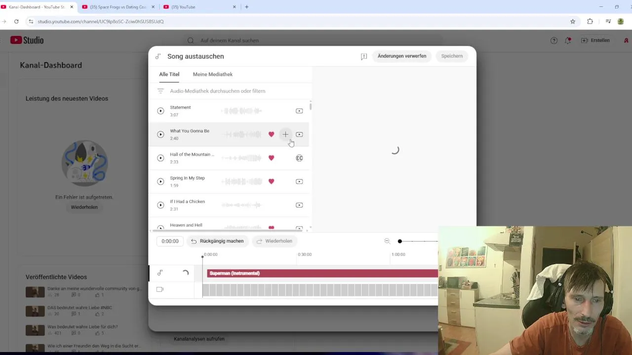Click the Speichern button
The height and width of the screenshot is (355, 632).
click(452, 56)
